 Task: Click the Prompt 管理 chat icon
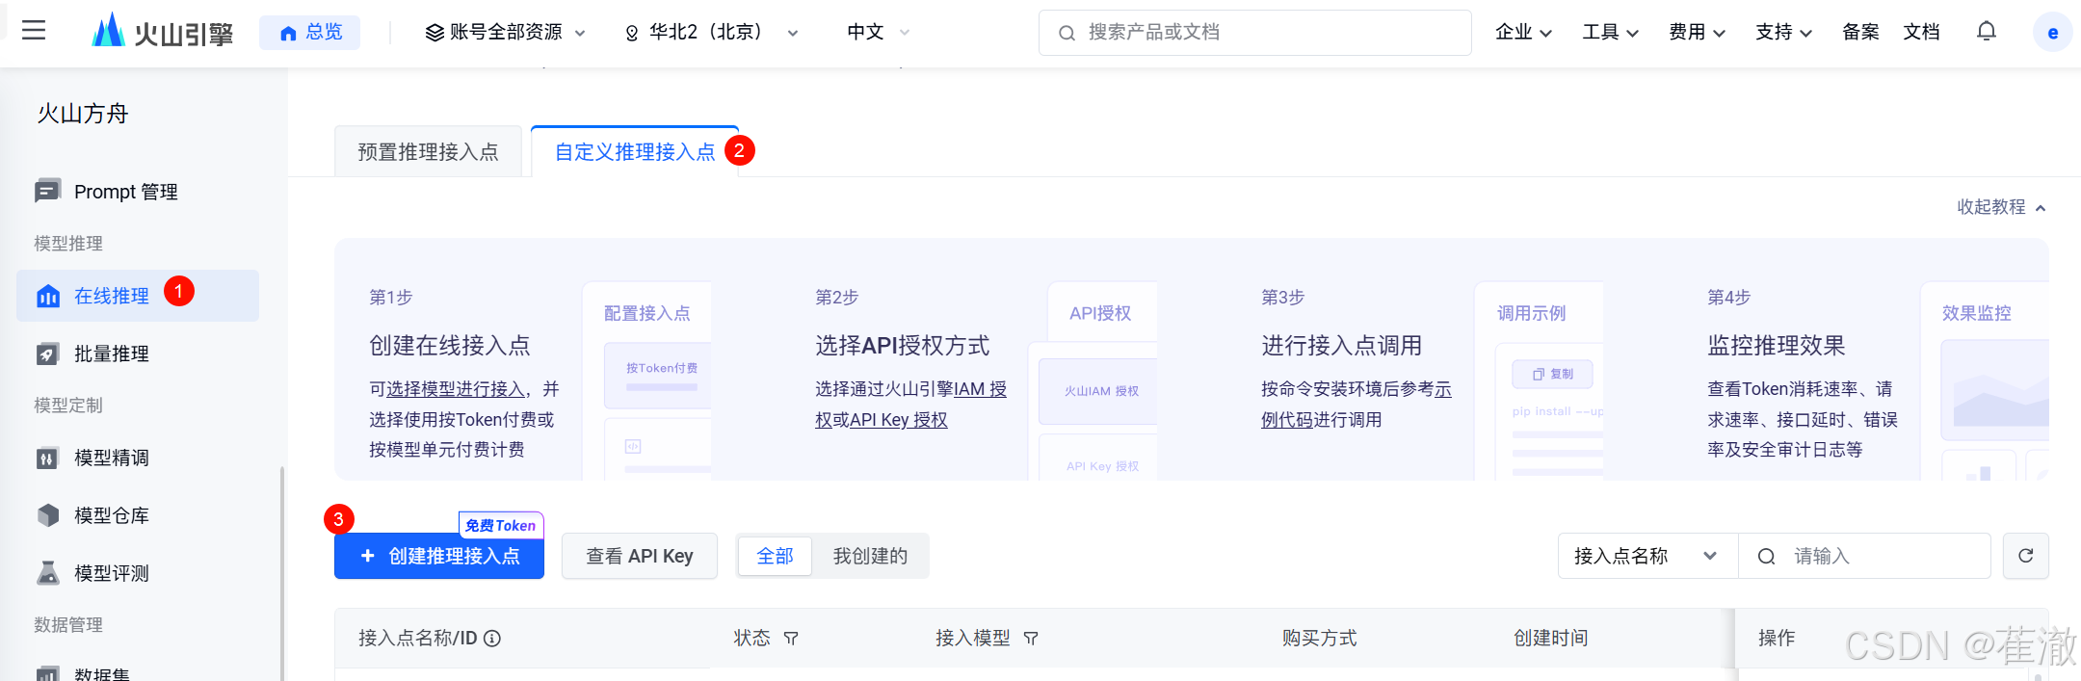click(x=47, y=191)
